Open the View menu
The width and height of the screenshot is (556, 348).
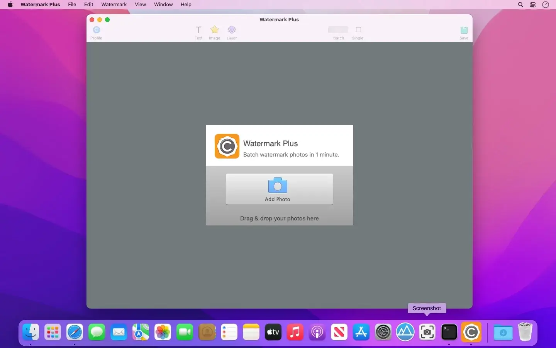point(141,5)
